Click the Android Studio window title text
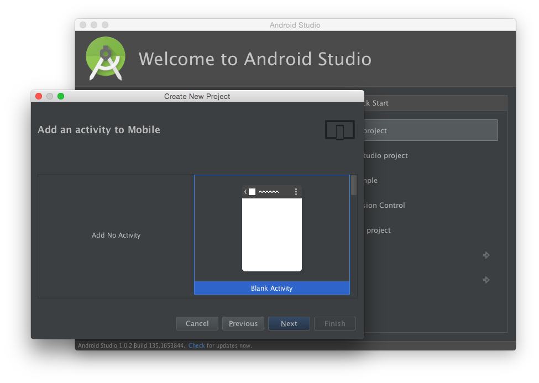 point(295,25)
